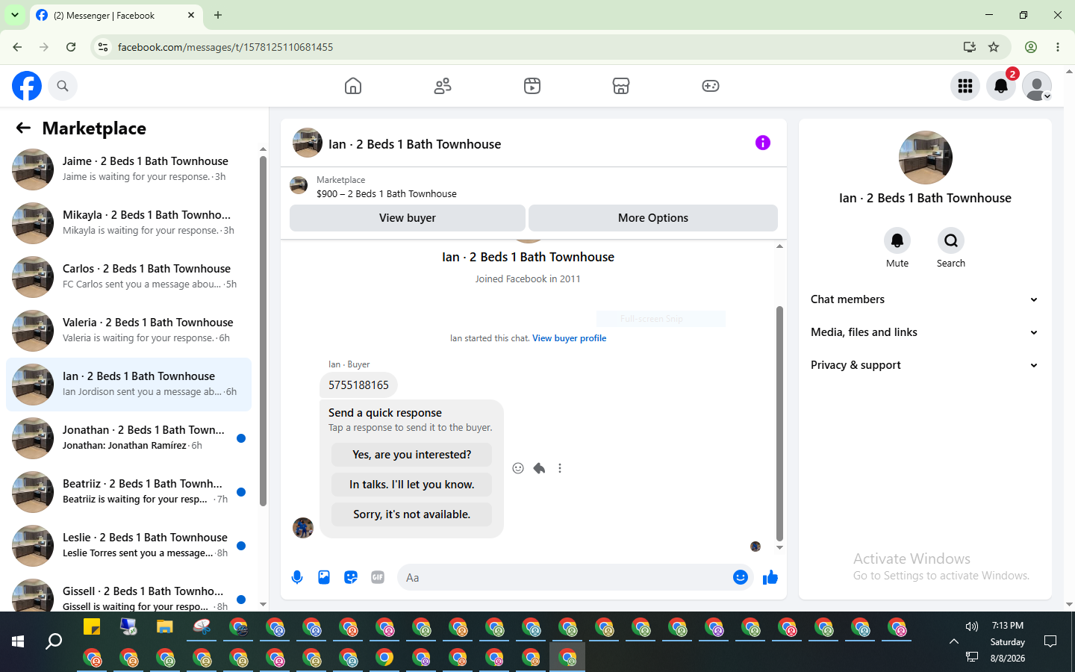Image resolution: width=1075 pixels, height=672 pixels.
Task: Open Jonathan's unread conversation
Action: (x=128, y=438)
